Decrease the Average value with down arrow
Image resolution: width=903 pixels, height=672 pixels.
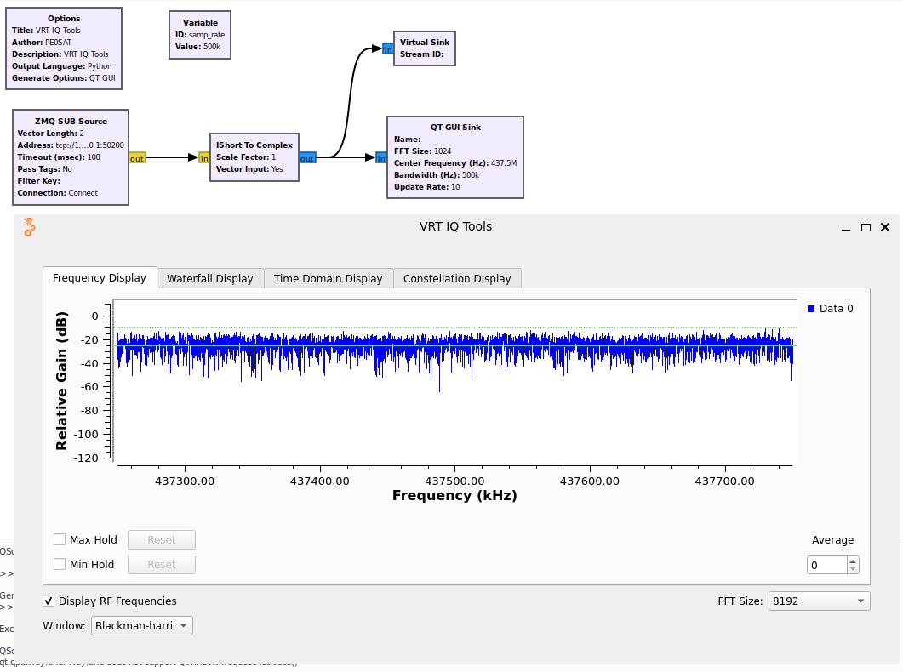853,569
